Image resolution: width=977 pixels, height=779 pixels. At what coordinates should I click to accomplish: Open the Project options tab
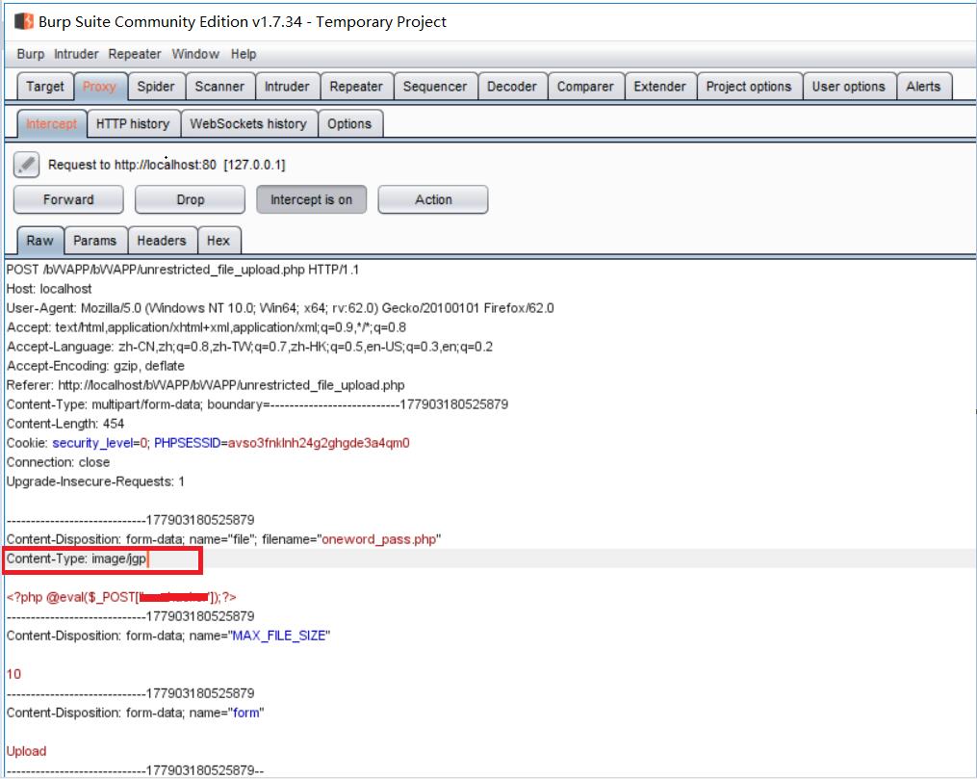pyautogui.click(x=748, y=87)
